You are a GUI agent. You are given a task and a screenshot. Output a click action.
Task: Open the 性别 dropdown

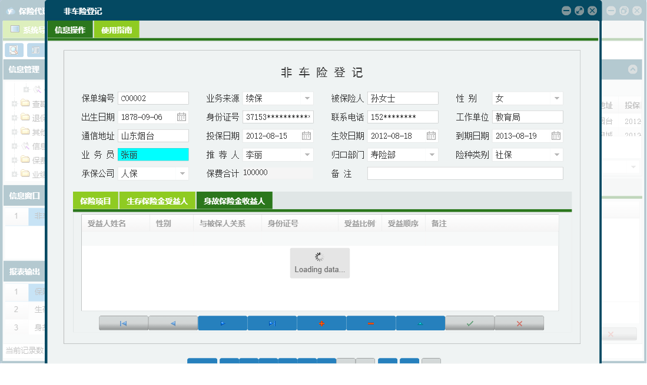click(x=556, y=98)
